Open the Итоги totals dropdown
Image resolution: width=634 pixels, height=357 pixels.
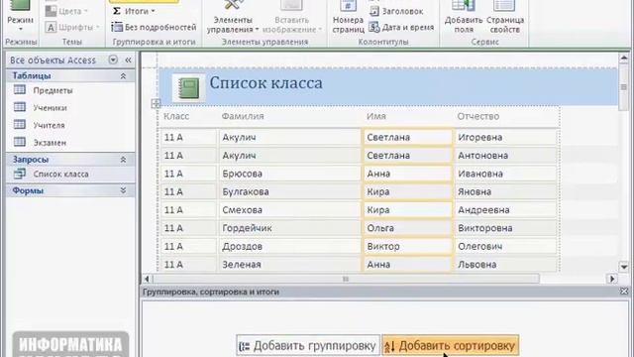point(134,11)
